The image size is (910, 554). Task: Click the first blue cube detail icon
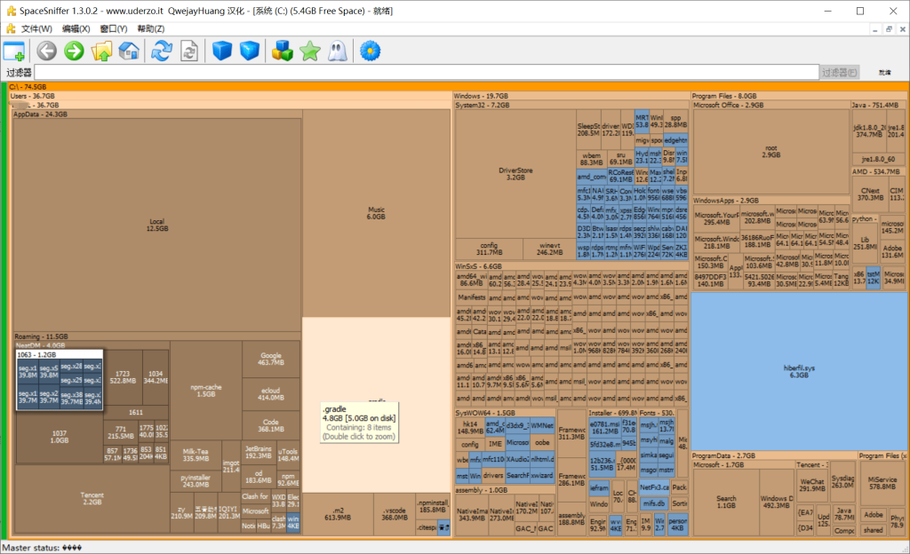pyautogui.click(x=222, y=51)
